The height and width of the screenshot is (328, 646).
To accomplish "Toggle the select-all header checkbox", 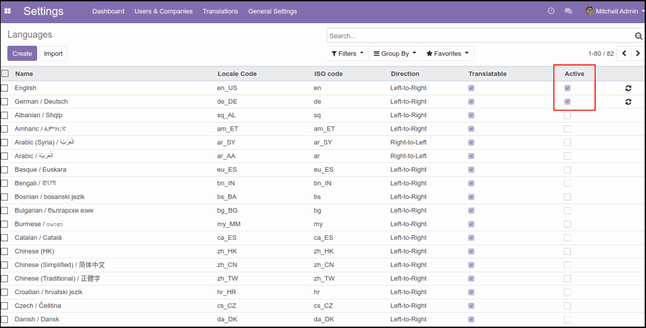I will [x=5, y=74].
